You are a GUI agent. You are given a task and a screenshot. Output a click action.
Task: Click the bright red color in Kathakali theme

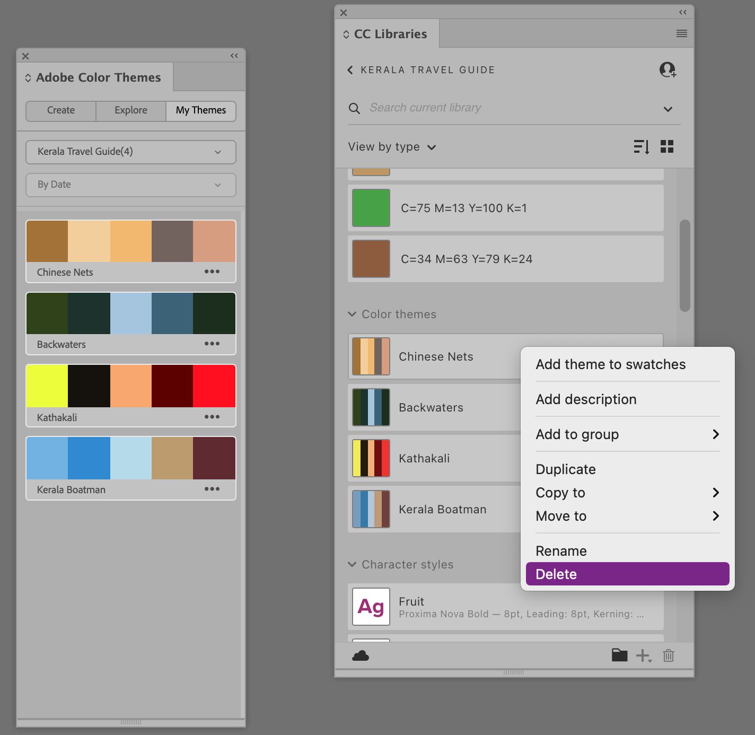pyautogui.click(x=214, y=386)
